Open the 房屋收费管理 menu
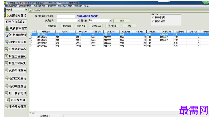This screenshot has width=214, height=120. [39, 6]
